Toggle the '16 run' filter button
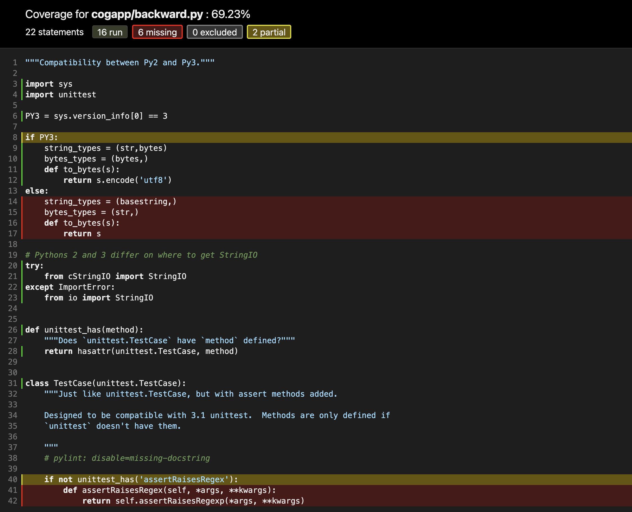Screen dimensions: 632x512 pyautogui.click(x=110, y=32)
